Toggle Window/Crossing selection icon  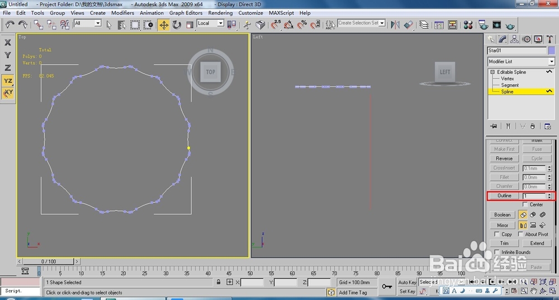(x=148, y=25)
